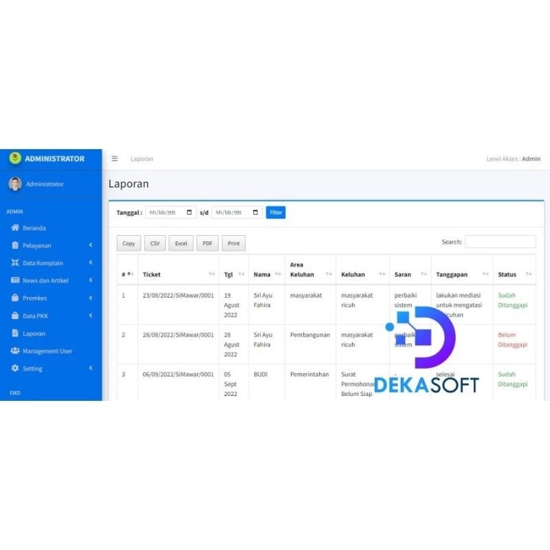Sort table by Status column arrows
Viewport: 550px width, 550px height.
pyautogui.click(x=529, y=274)
